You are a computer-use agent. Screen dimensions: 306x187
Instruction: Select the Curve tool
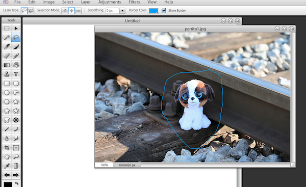click(16, 129)
